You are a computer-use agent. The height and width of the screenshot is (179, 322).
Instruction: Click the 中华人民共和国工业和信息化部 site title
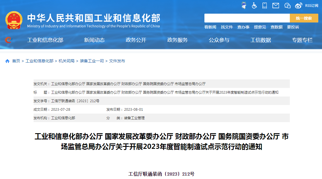[x=94, y=18]
